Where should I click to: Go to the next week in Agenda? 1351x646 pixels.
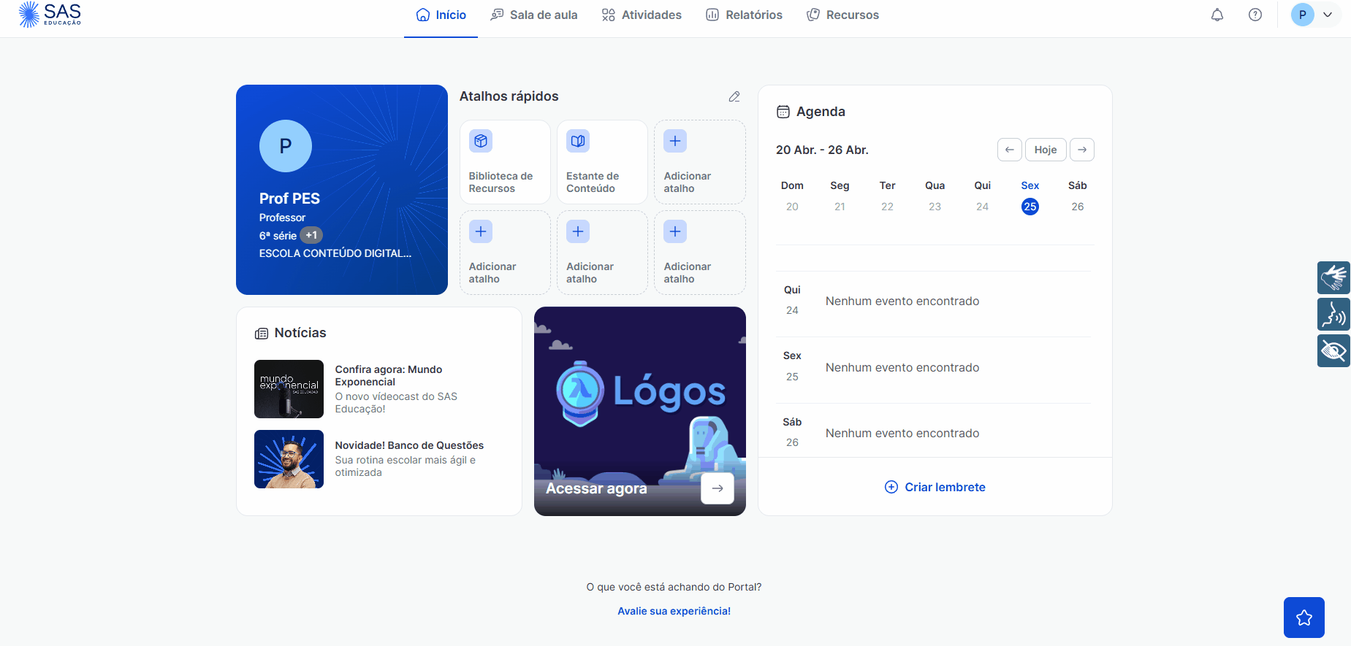tap(1081, 150)
